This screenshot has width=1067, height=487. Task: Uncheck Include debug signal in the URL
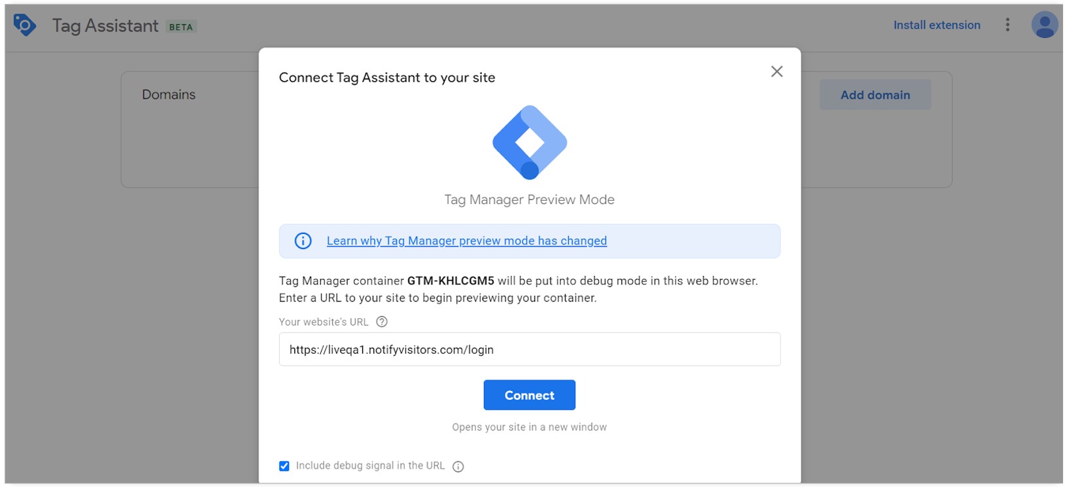coord(284,466)
